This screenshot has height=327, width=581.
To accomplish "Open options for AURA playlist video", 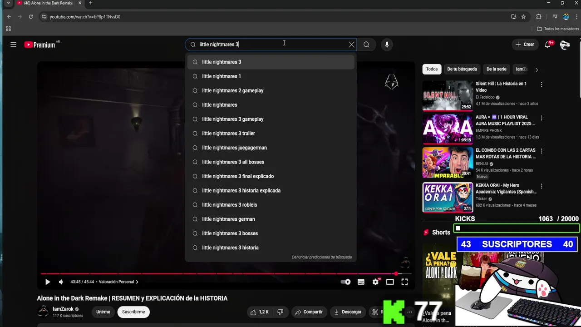I will [x=542, y=118].
